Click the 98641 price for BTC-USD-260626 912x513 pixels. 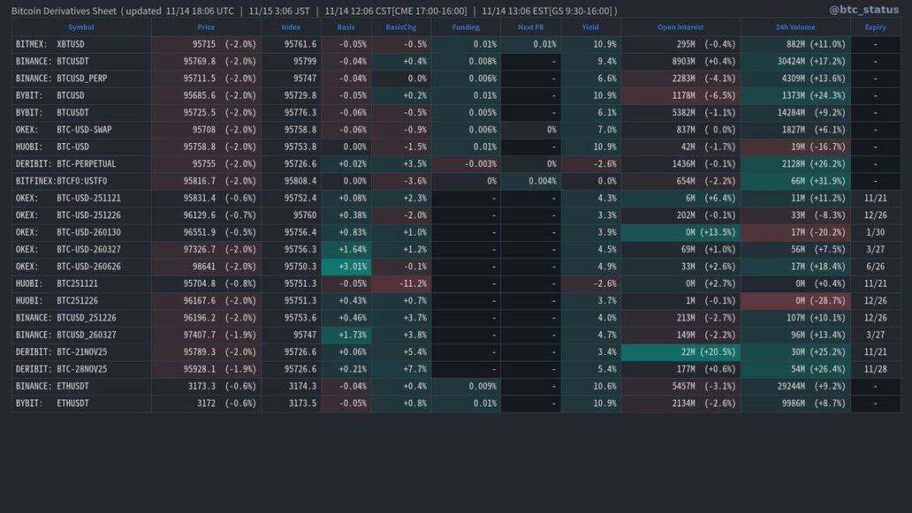pos(205,267)
